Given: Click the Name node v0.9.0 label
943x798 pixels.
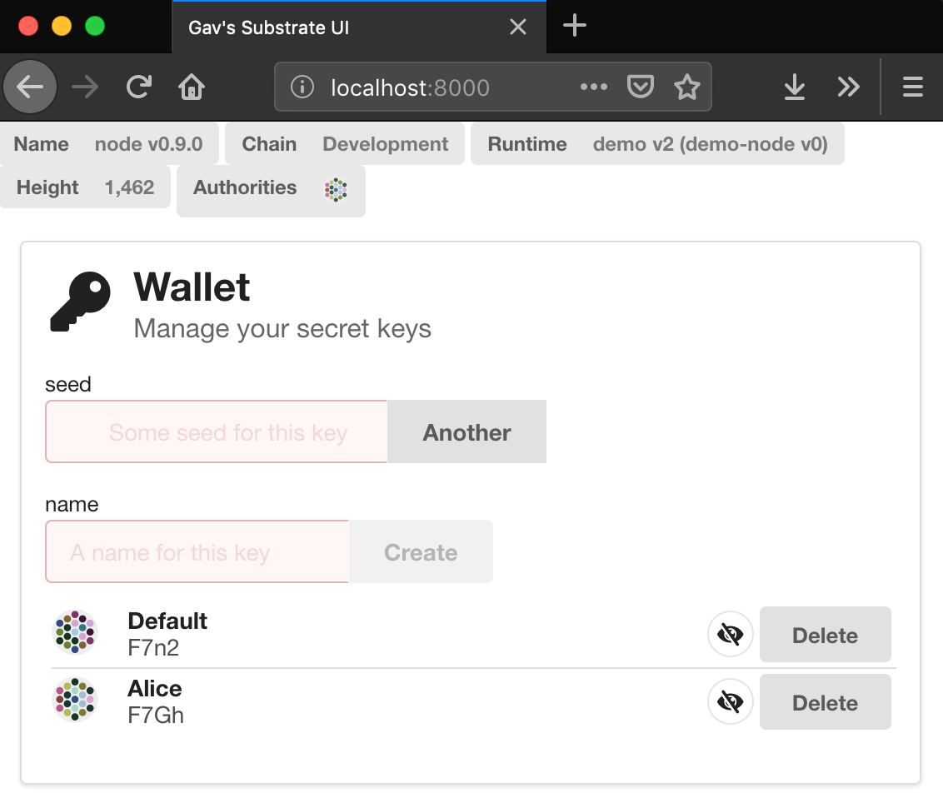Looking at the screenshot, I should [x=108, y=144].
